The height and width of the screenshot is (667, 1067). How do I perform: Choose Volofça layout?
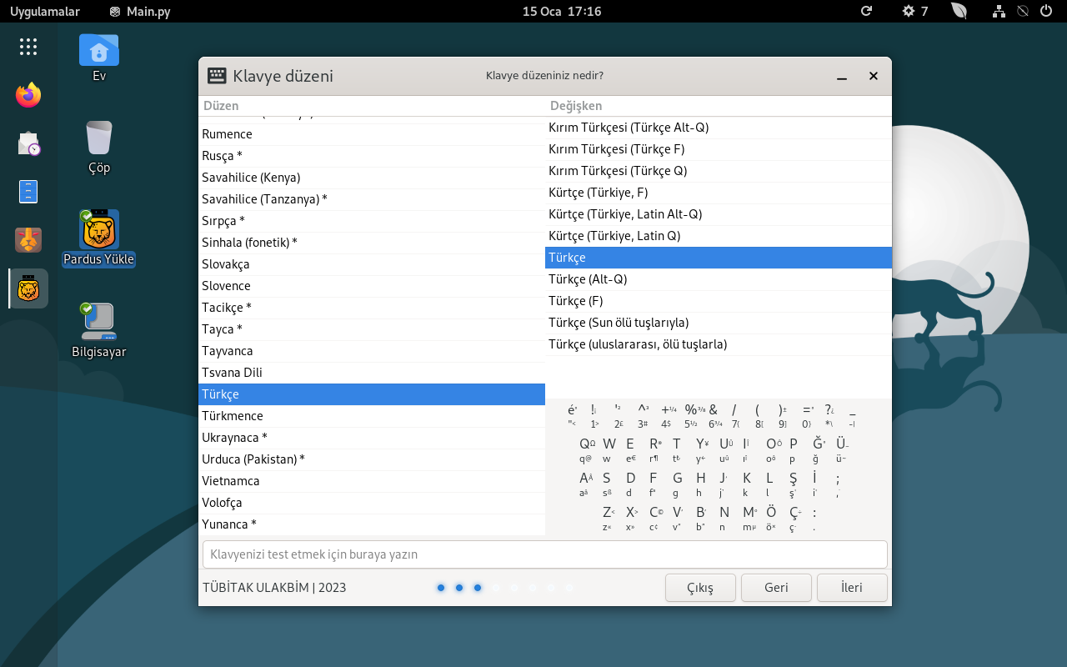372,503
